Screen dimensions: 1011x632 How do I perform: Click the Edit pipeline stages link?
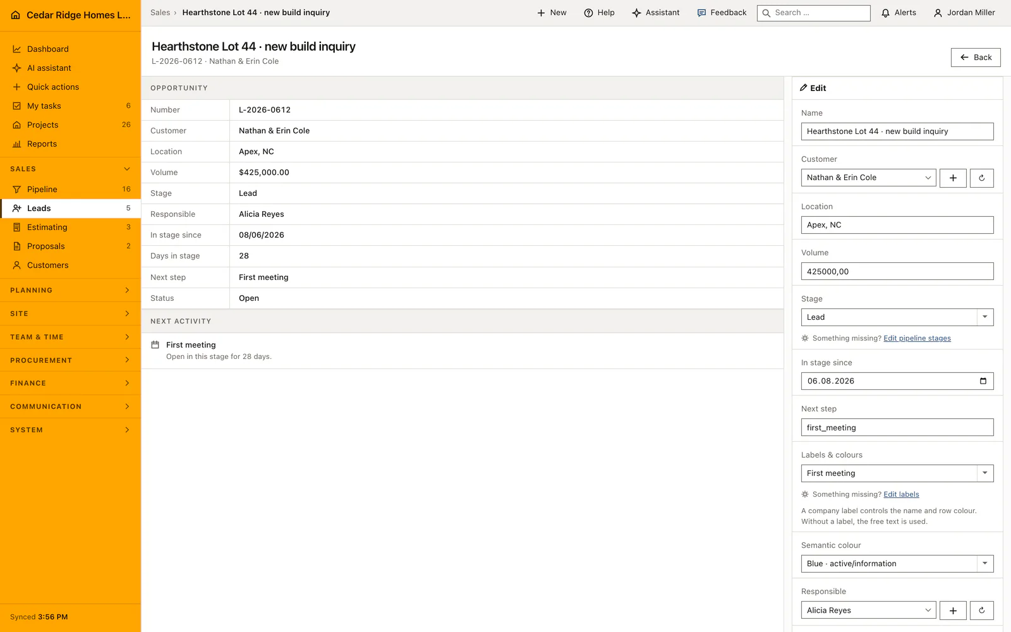pyautogui.click(x=917, y=338)
